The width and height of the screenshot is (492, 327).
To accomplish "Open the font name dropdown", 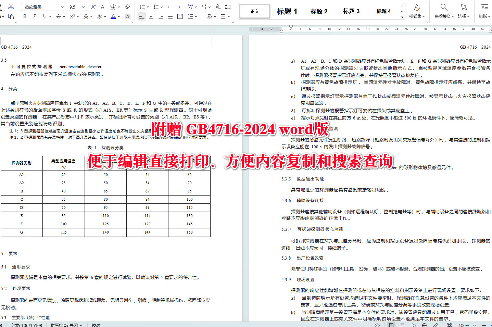I will pyautogui.click(x=62, y=7).
